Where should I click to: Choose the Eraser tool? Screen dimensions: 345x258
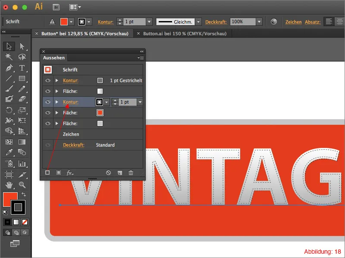click(22, 99)
